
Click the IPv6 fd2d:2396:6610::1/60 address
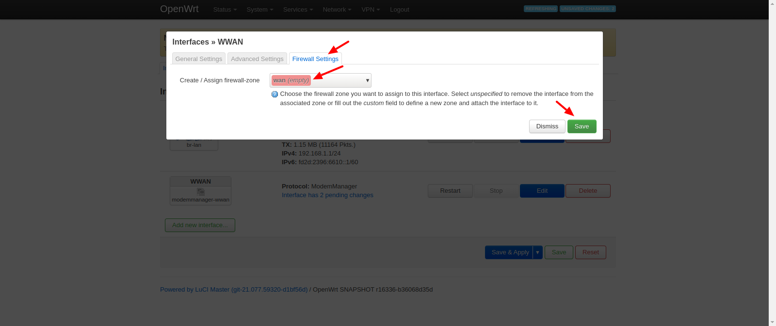[320, 162]
